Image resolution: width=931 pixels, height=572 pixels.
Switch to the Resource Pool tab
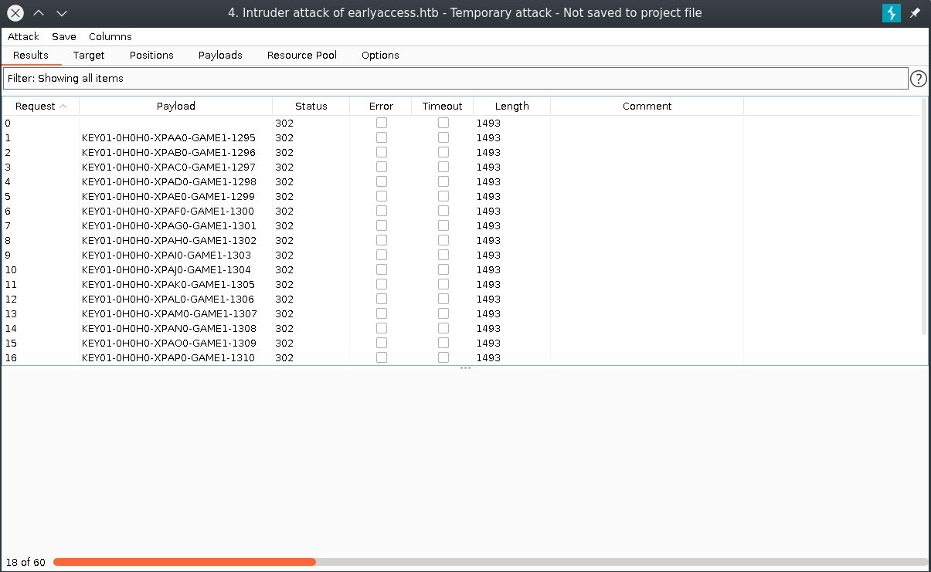(x=302, y=55)
